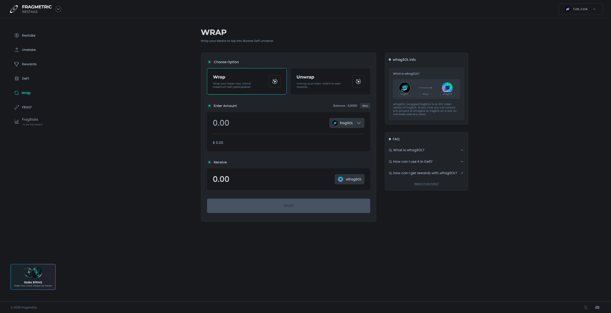Expand the Fragmetric Restake product switcher
This screenshot has width=611, height=313.
[x=58, y=9]
